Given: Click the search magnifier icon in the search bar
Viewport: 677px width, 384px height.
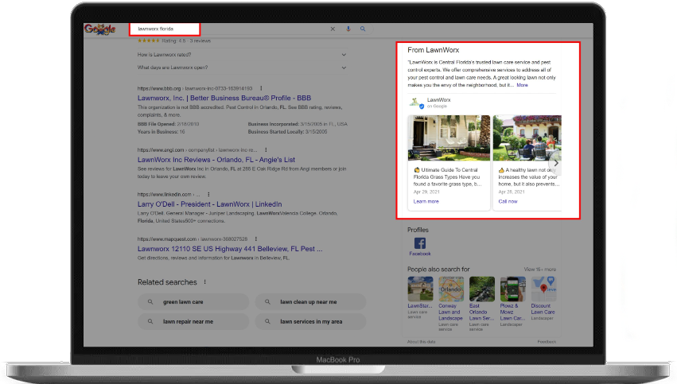Looking at the screenshot, I should tap(363, 29).
